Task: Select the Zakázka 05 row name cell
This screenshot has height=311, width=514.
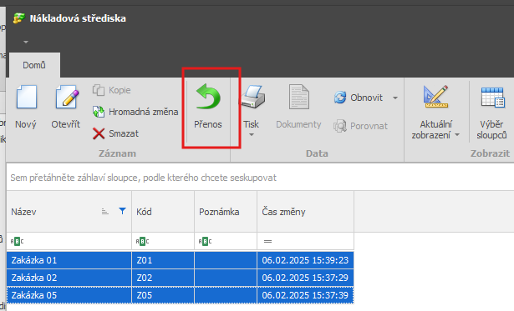Action: click(69, 295)
